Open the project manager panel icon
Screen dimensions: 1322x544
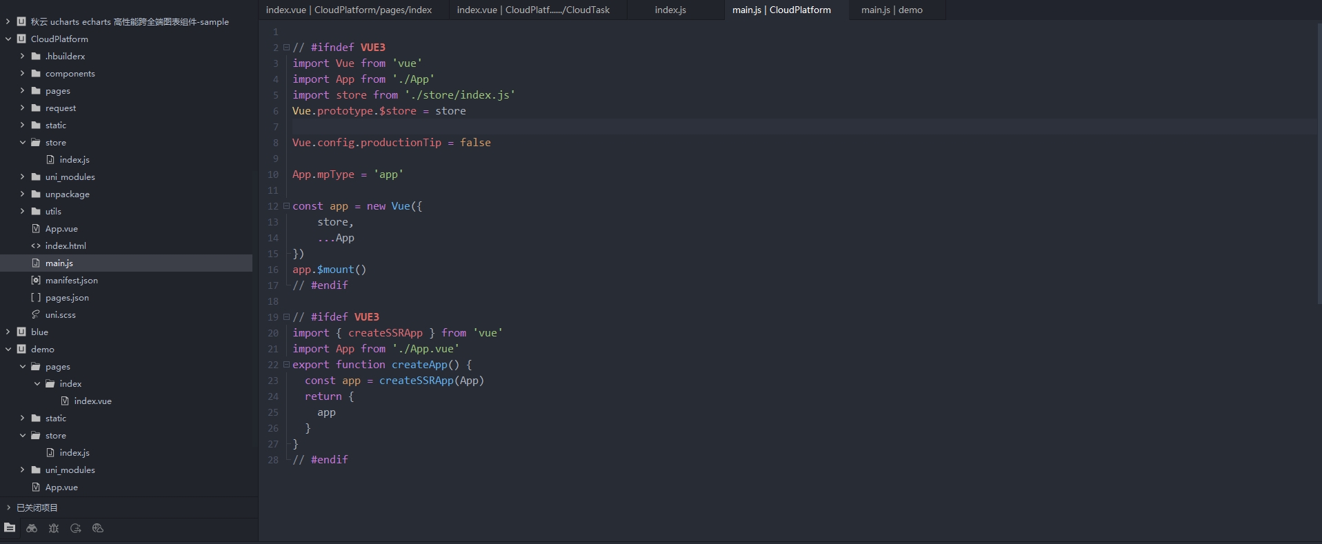pos(10,528)
